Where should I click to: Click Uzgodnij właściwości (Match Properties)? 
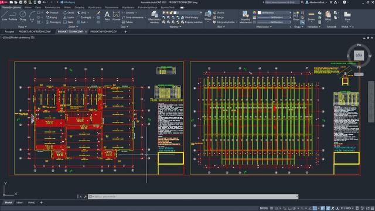click(x=246, y=17)
